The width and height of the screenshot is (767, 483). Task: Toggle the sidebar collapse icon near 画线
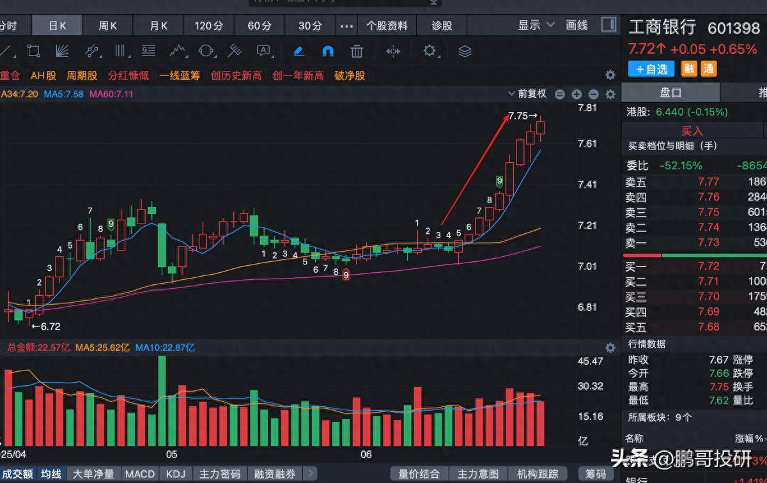pyautogui.click(x=608, y=25)
